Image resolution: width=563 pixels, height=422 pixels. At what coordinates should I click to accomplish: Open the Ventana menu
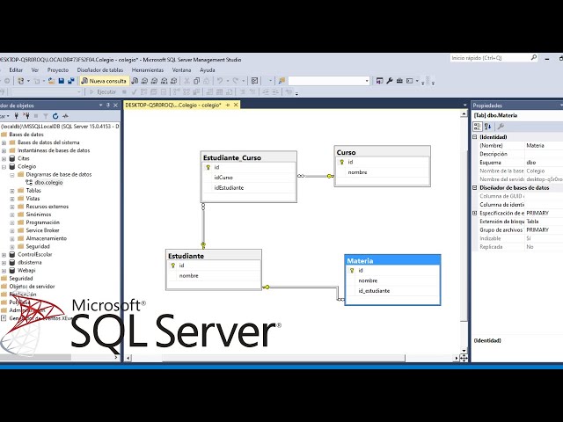coord(182,70)
